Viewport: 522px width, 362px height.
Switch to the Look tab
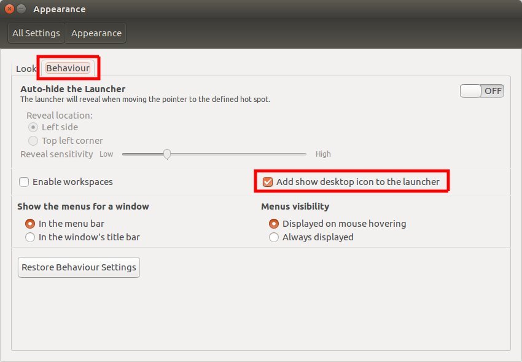pos(25,69)
